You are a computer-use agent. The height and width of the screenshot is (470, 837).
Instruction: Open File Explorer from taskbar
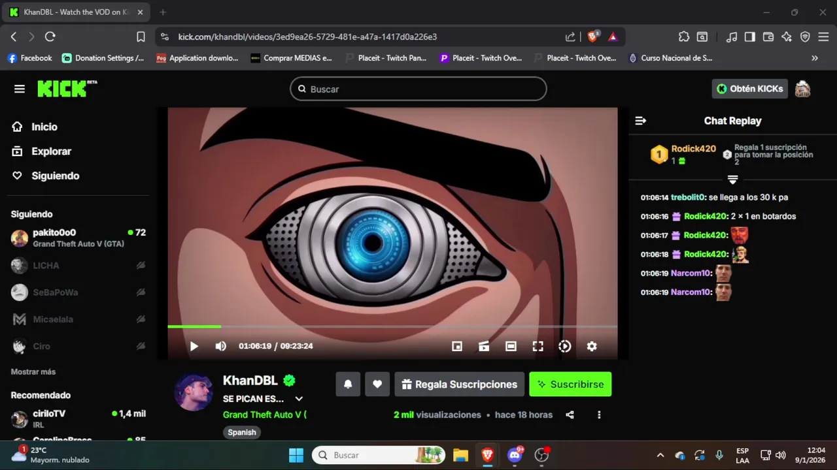(461, 455)
